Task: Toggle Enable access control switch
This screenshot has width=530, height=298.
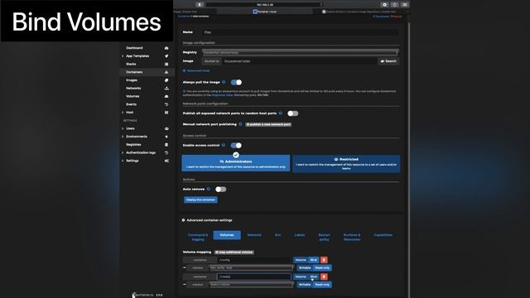Action: pyautogui.click(x=236, y=146)
